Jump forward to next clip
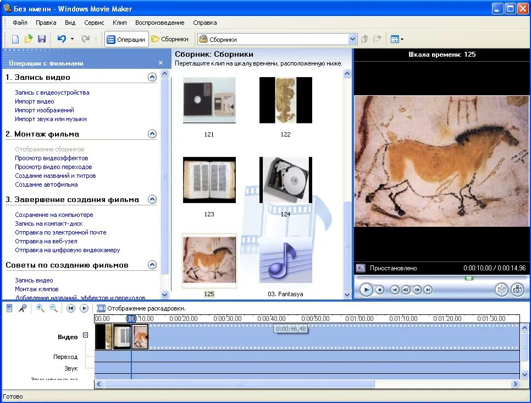 tap(428, 290)
